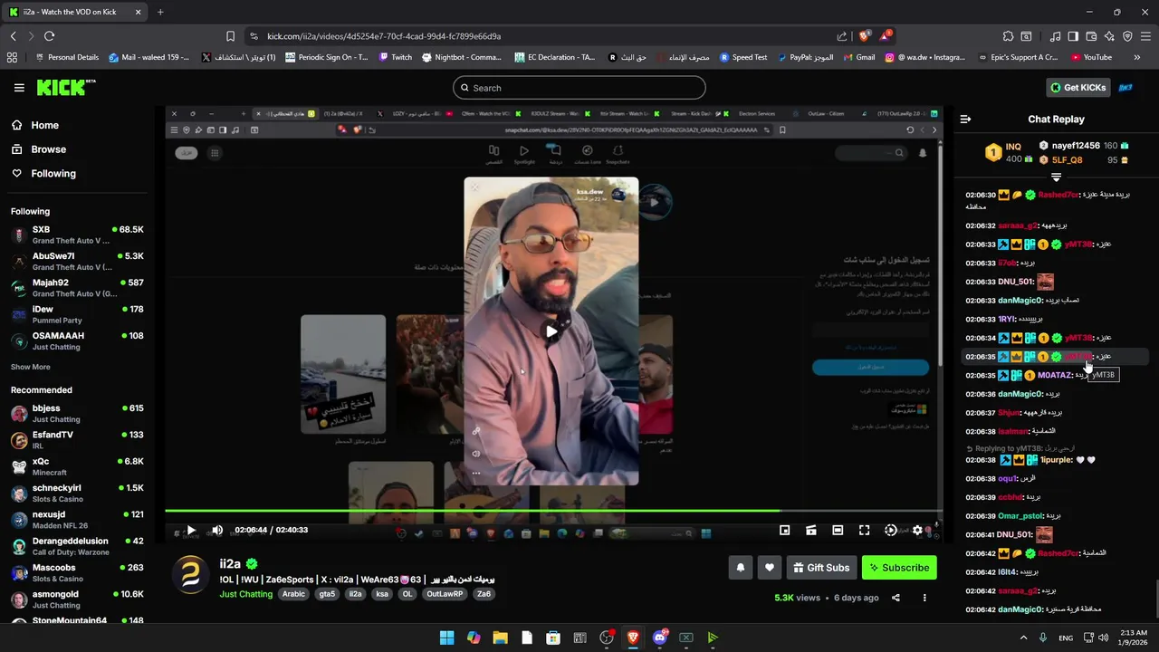Open the playback speed control icon

coord(891,530)
